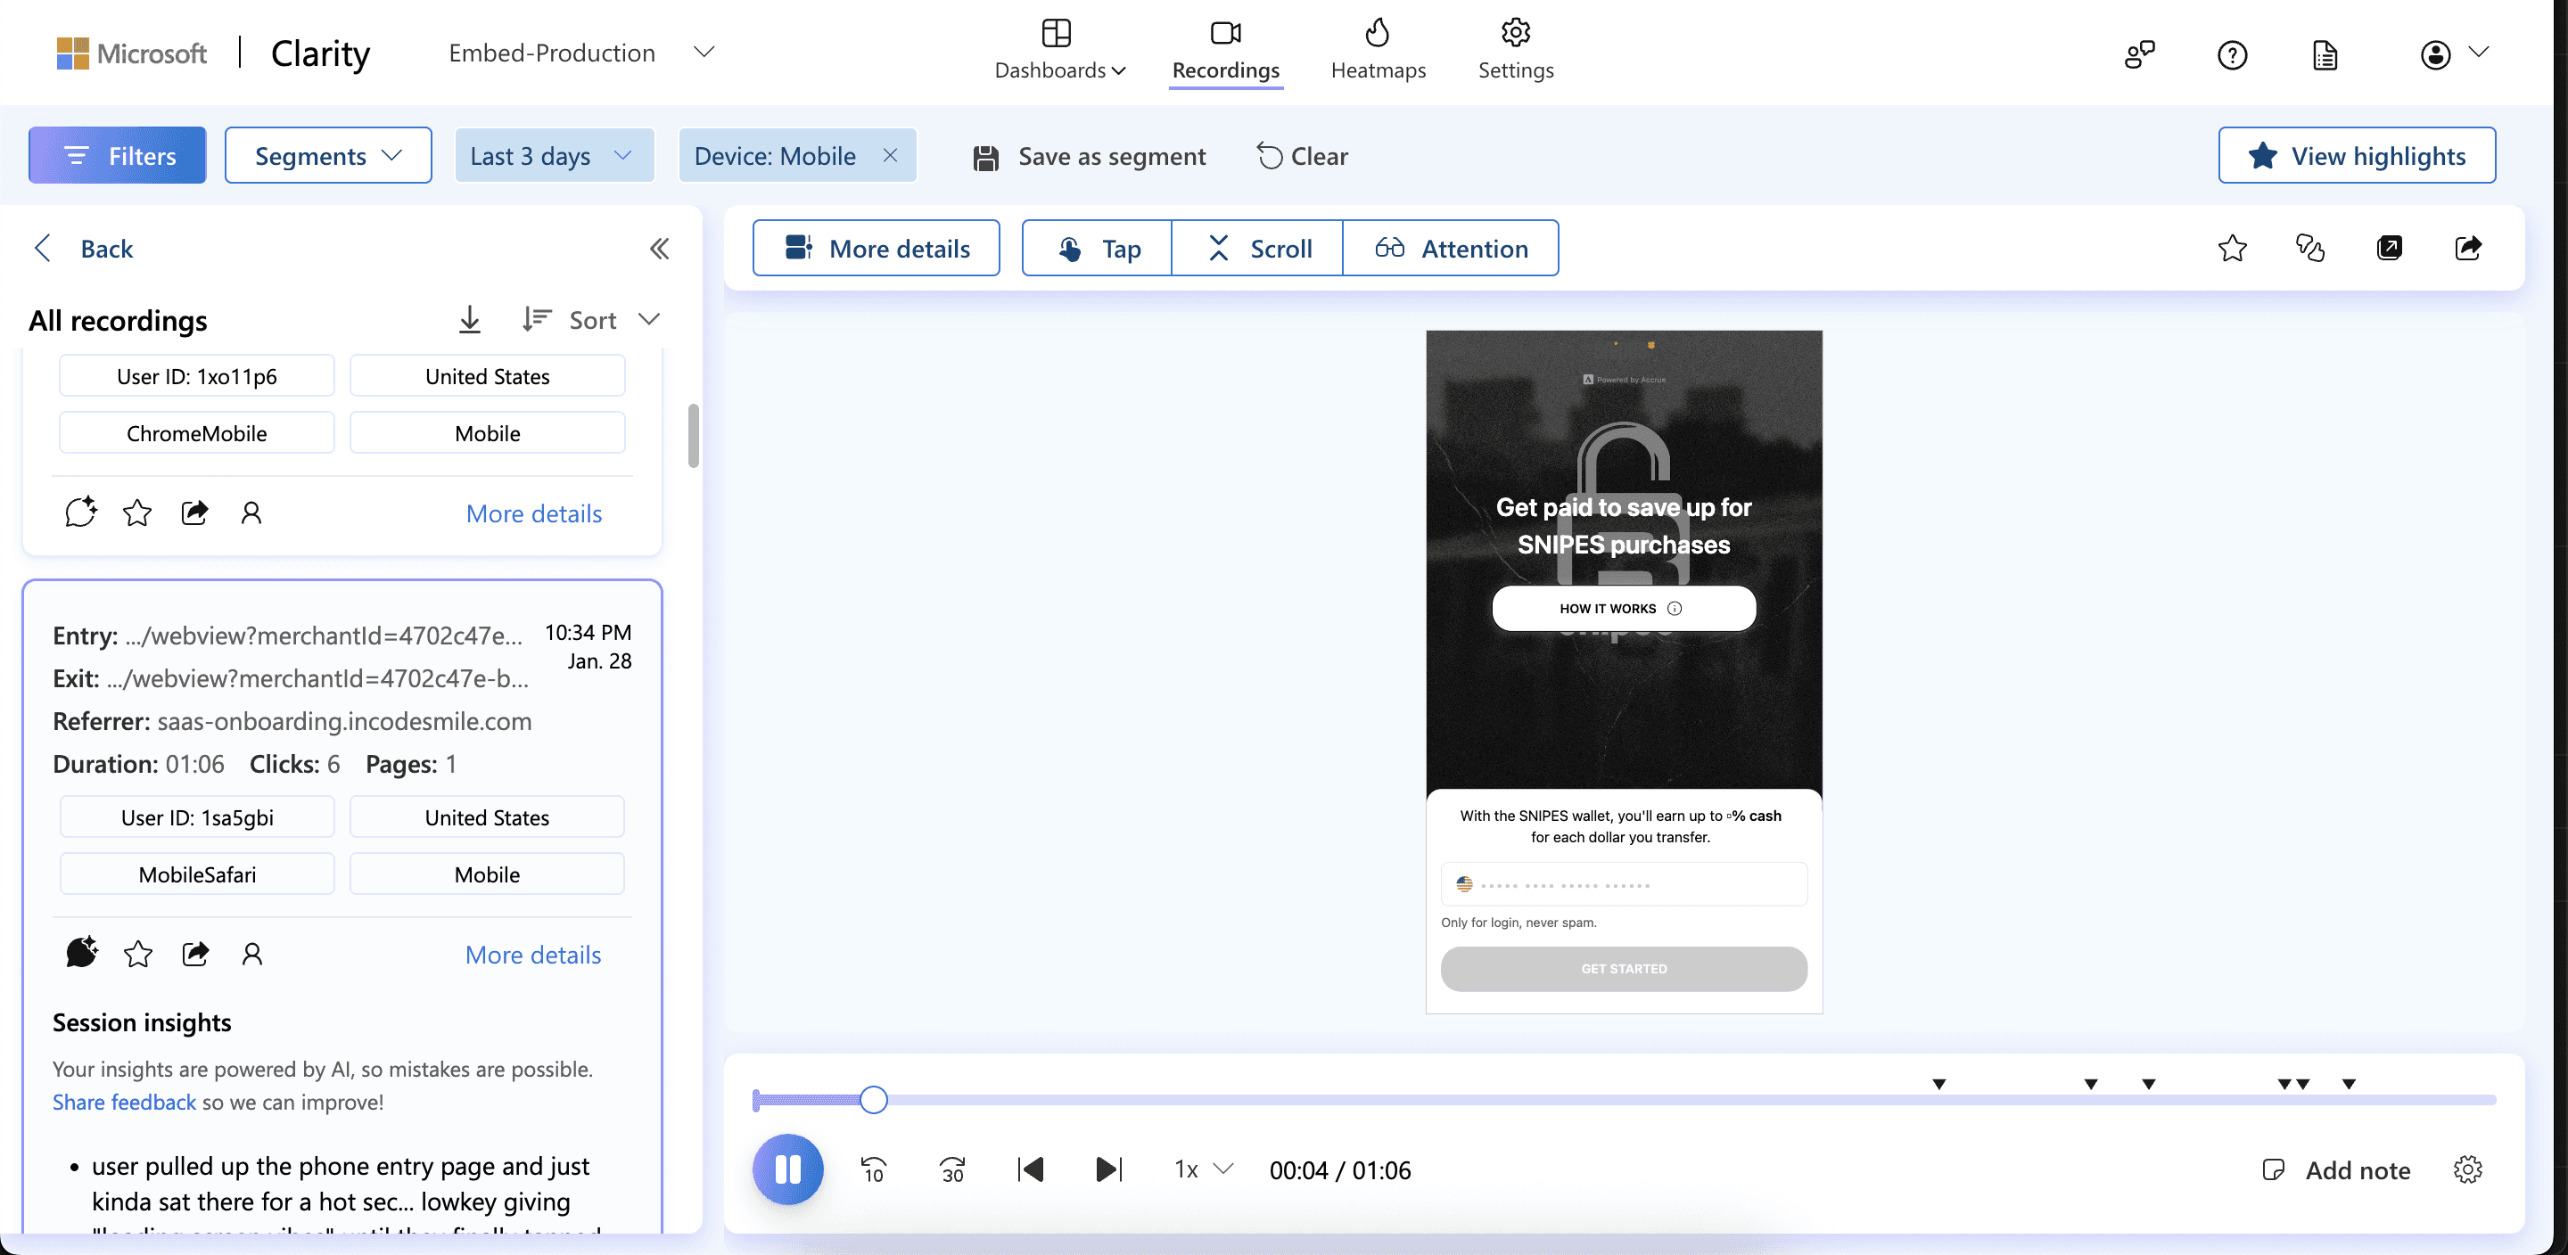This screenshot has height=1255, width=2568.
Task: Favorite the 1sa5gbi recording with star
Action: (137, 954)
